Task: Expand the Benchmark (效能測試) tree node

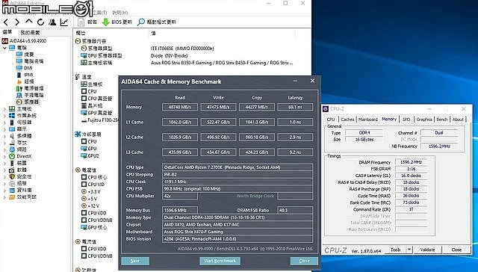Action: click(x=4, y=197)
